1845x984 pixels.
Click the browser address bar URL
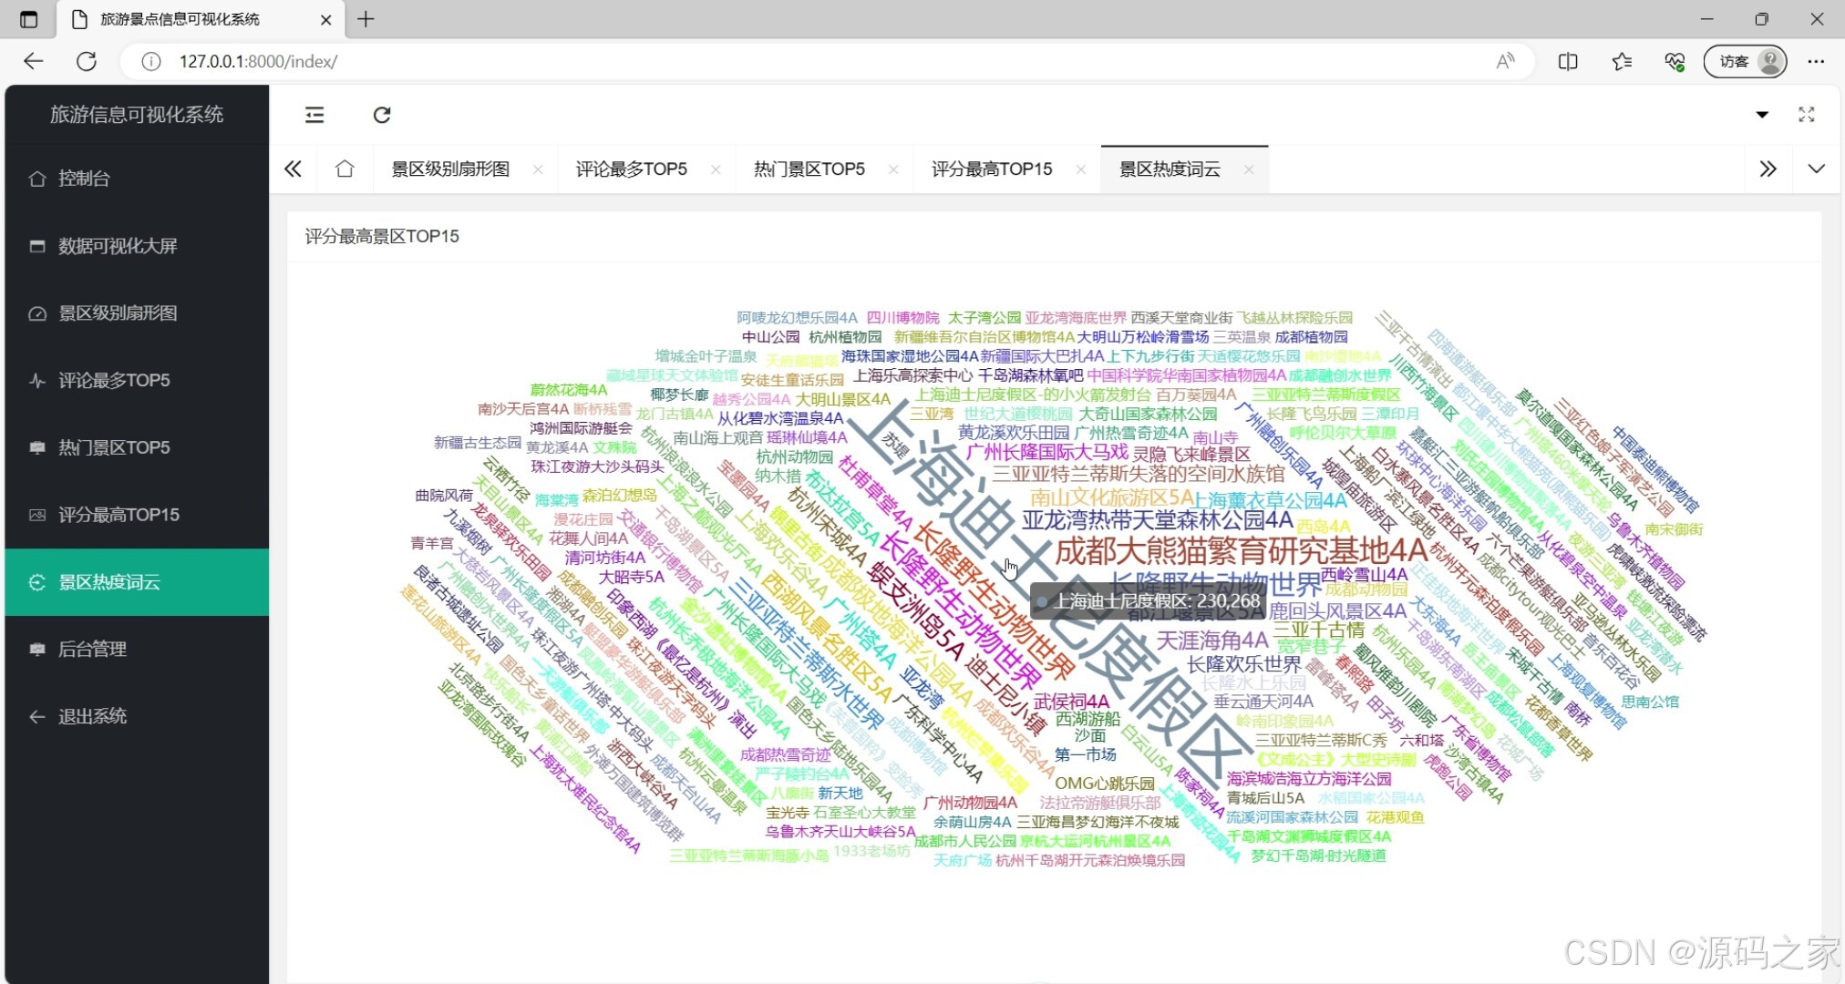[x=258, y=61]
